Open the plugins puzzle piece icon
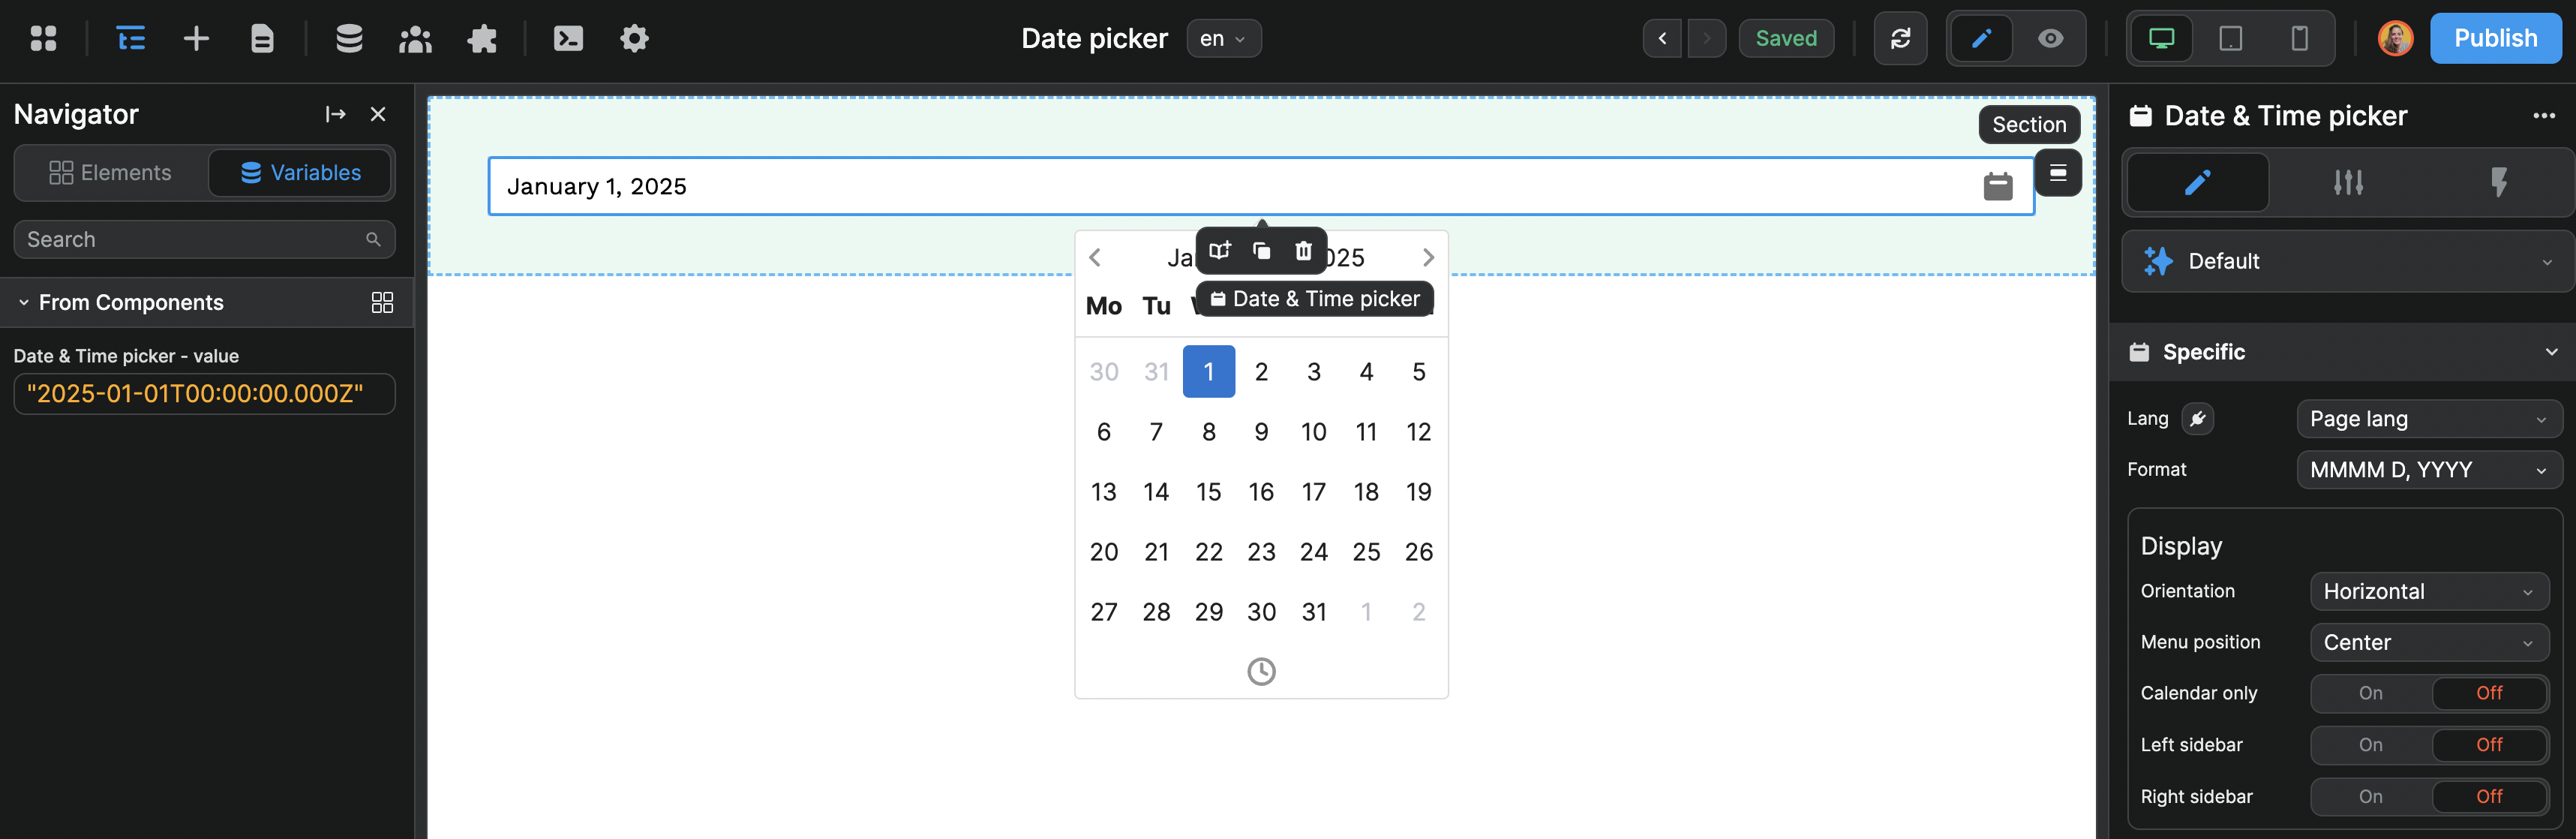The width and height of the screenshot is (2576, 839). 481,38
